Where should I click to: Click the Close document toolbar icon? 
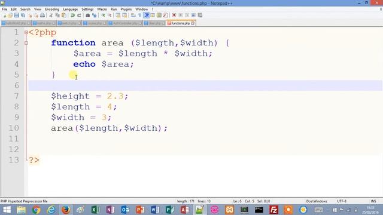(x=30, y=16)
